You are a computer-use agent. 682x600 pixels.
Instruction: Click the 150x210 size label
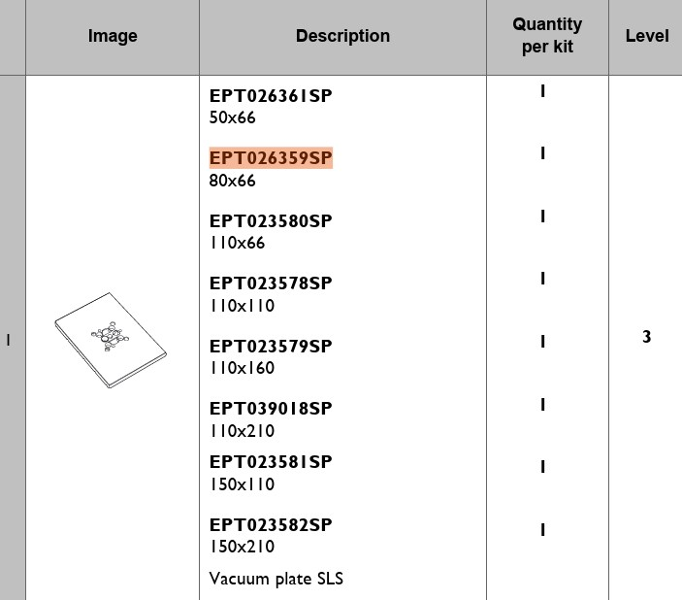pyautogui.click(x=242, y=547)
